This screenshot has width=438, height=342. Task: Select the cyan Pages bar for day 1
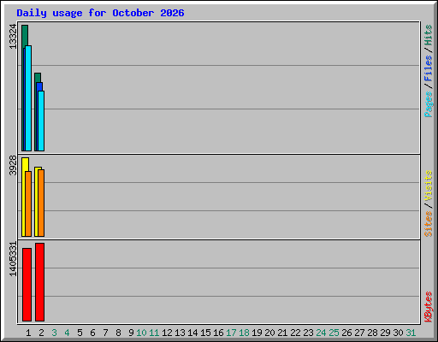[x=28, y=98]
